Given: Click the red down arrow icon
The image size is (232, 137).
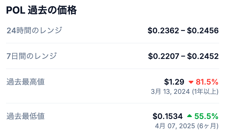Looking at the screenshot, I should (191, 82).
